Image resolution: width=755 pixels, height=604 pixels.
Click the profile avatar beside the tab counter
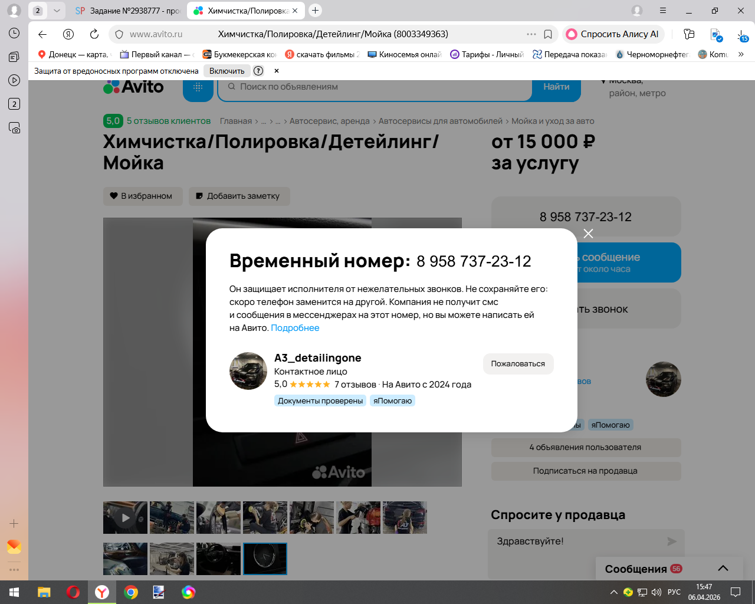click(x=14, y=11)
